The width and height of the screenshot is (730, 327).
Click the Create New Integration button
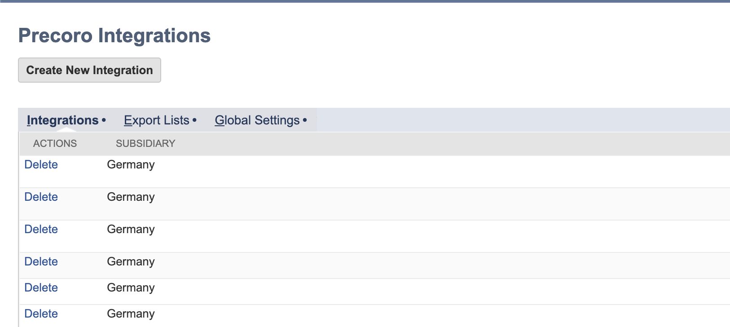(x=89, y=70)
